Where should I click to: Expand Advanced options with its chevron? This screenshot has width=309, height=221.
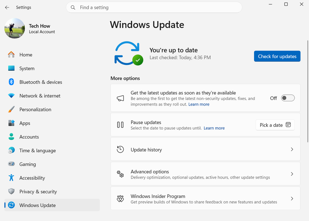click(x=292, y=174)
